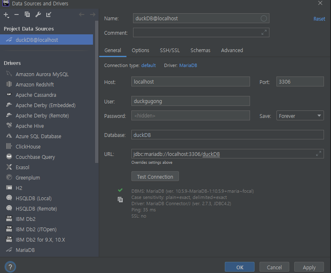Click the Apply button
This screenshot has height=273, width=331.
tap(309, 267)
